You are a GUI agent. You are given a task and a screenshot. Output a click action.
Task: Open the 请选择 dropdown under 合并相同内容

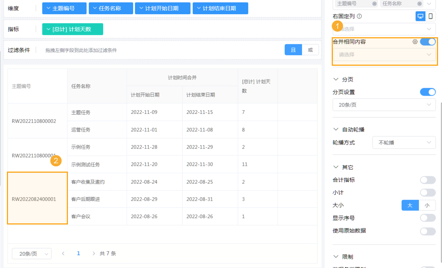point(384,54)
